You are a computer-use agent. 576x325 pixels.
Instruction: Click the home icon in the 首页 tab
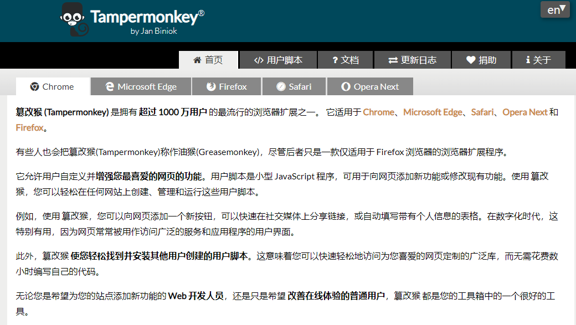pos(197,60)
